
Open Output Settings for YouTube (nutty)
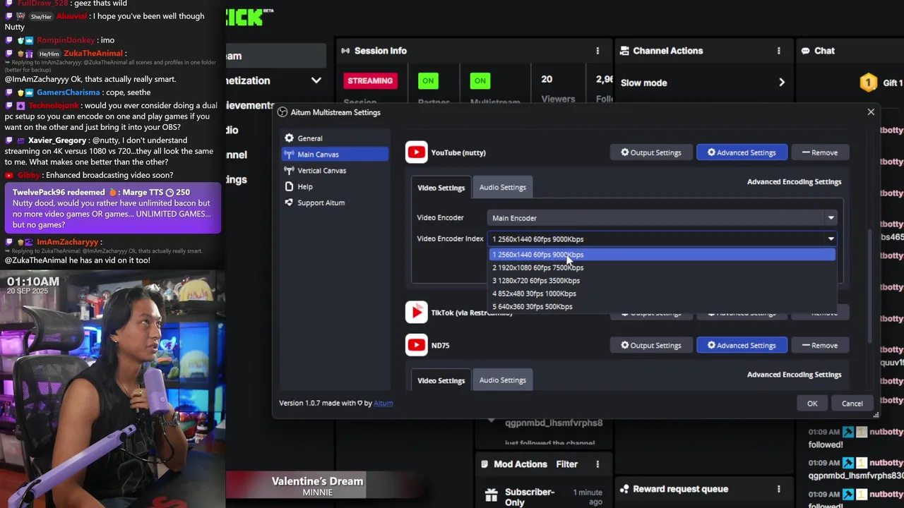[x=651, y=152]
